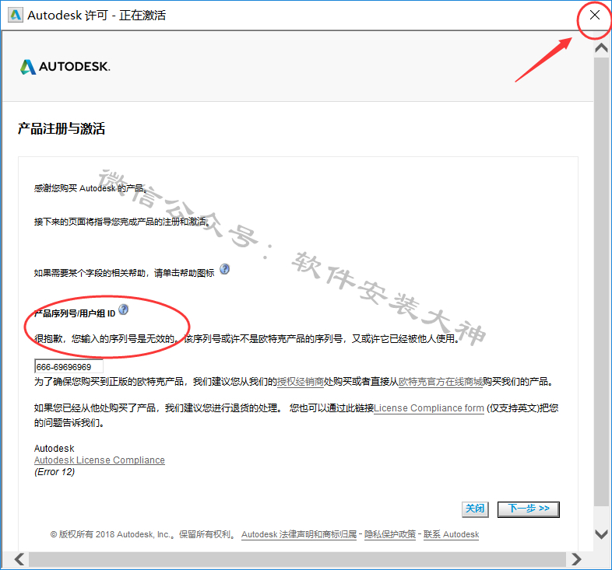612x570 pixels.
Task: Click the Autodesk logo in header
Action: pyautogui.click(x=65, y=67)
